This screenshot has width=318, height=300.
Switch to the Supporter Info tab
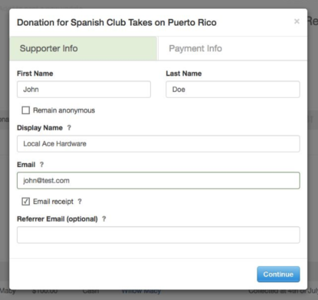coord(83,48)
